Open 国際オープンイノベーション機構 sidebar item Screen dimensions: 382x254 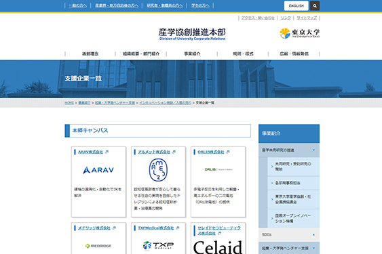293,219
